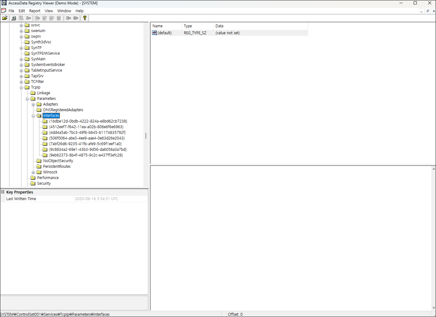
Task: Click the computer toolbar icon
Action: (14, 18)
